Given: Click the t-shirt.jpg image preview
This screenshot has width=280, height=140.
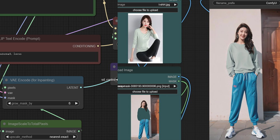Looking at the screenshot, I should click(145, 38).
